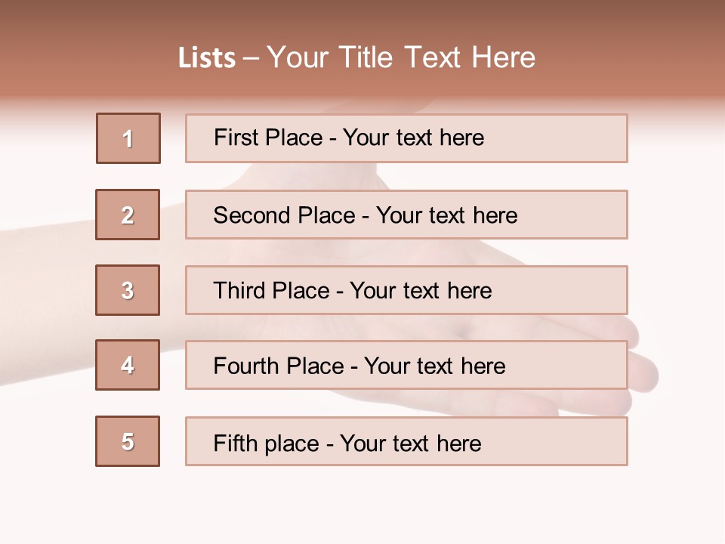Click the bold word 'Lists' in title
The height and width of the screenshot is (544, 725).
[x=207, y=58]
